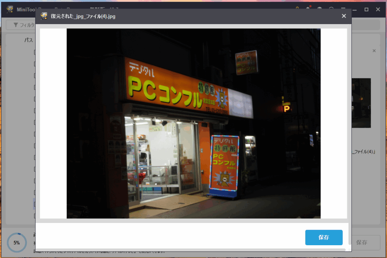Select the thumbnail in right preview panel
387x258 pixels.
(361, 103)
